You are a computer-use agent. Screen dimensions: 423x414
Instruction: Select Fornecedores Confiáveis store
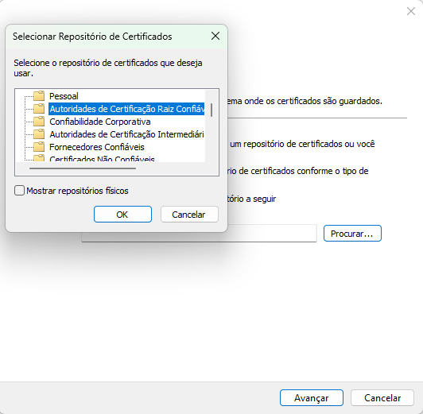pos(97,147)
